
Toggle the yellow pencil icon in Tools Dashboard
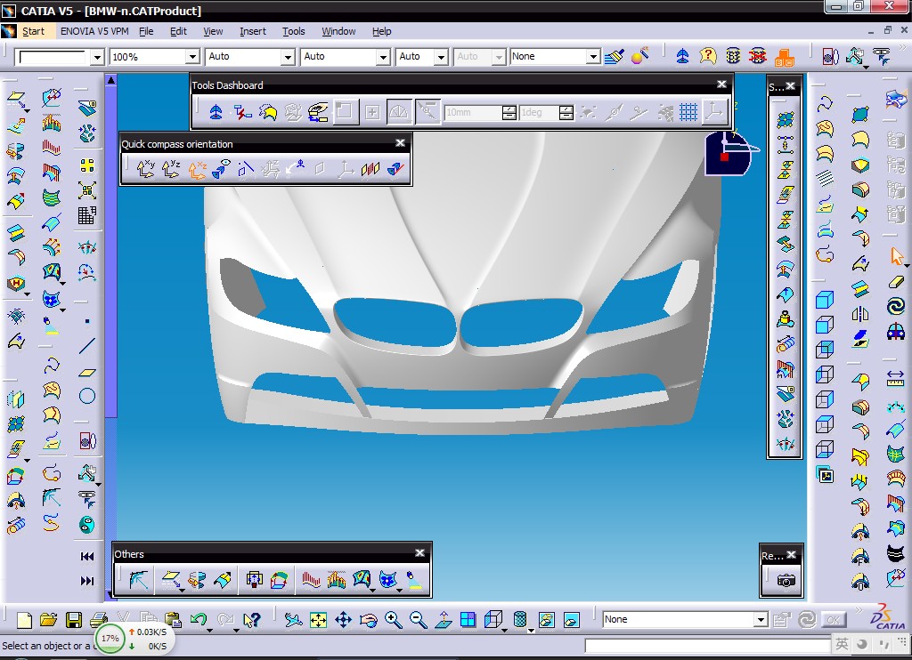[268, 112]
